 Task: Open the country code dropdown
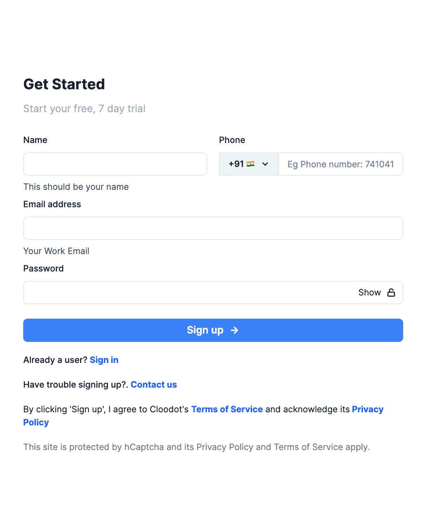click(x=248, y=164)
